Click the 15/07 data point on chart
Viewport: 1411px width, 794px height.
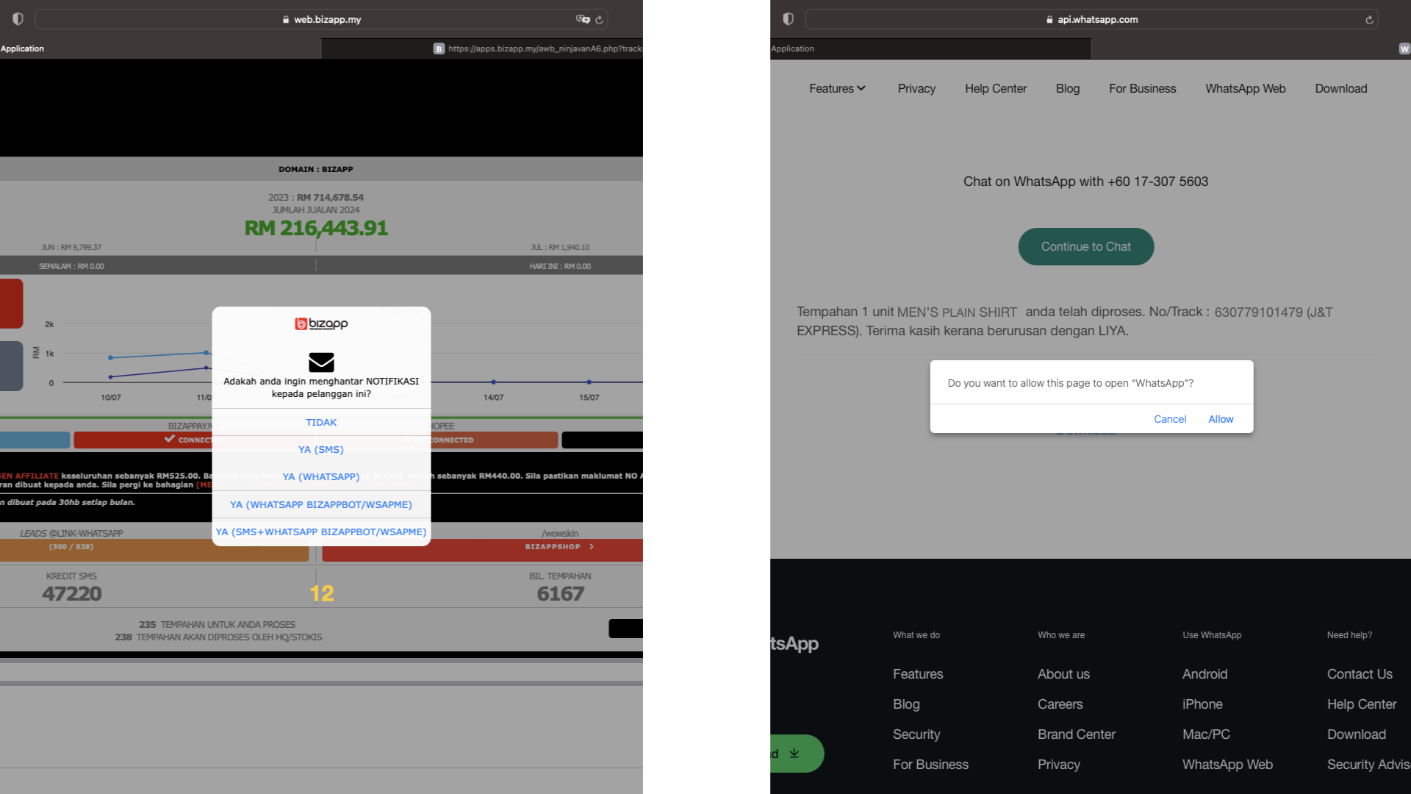pos(589,382)
